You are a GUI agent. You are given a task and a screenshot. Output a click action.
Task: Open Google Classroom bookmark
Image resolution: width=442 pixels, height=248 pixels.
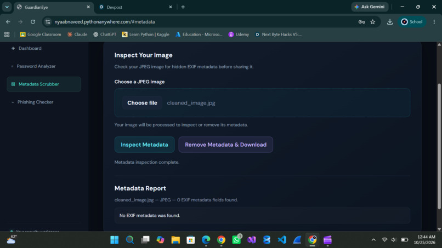[x=41, y=34]
